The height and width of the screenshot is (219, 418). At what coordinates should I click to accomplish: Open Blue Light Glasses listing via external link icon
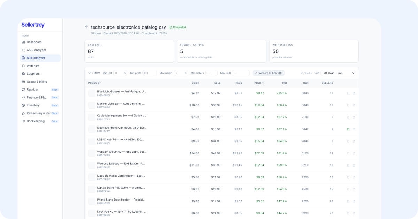354,93
